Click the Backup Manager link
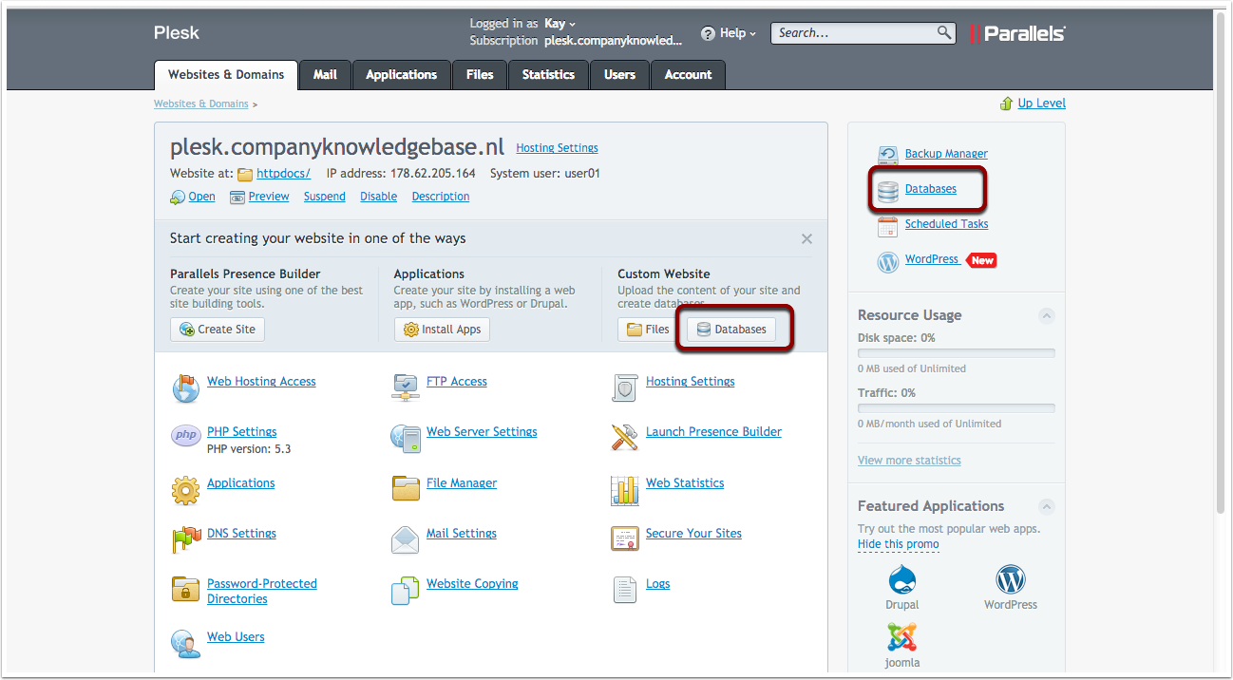 [946, 154]
